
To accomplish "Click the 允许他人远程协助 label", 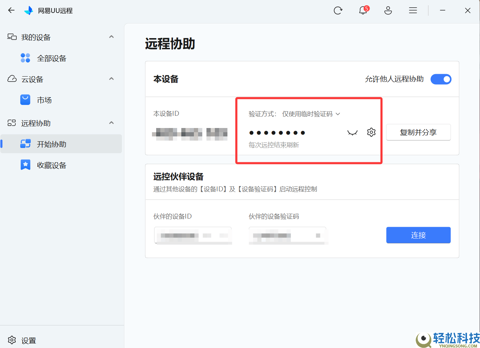I will 394,79.
